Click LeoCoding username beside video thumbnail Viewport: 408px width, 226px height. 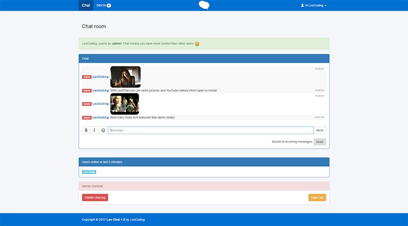(101, 104)
